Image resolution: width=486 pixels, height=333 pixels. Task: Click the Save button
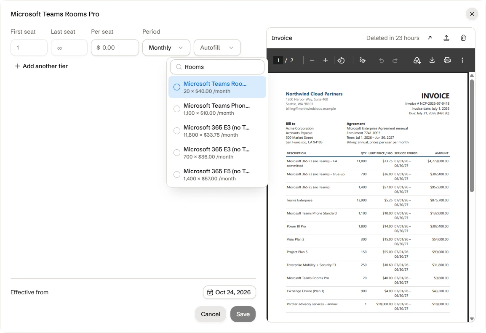pos(243,314)
